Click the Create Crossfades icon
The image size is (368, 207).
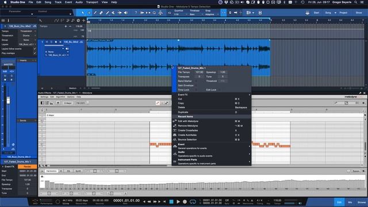pos(175,131)
